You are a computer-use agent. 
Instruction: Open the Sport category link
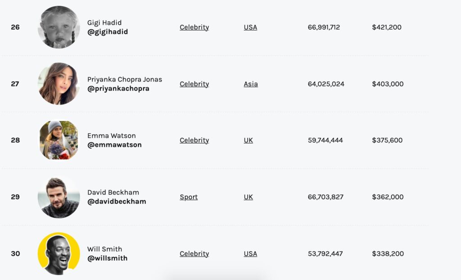[189, 197]
